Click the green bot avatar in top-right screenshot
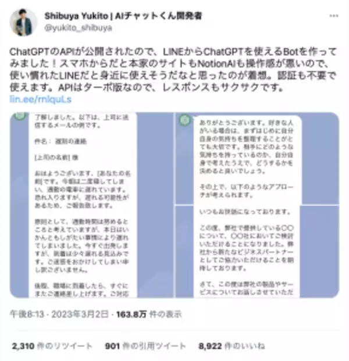Viewport: 349px width, 361px height. point(184,120)
